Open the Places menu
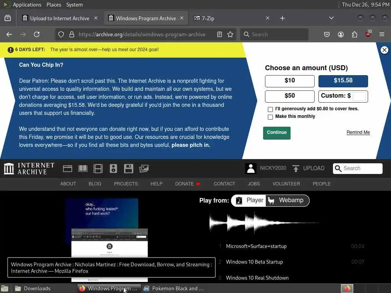Viewport: 391px width, 293px height. (x=53, y=5)
